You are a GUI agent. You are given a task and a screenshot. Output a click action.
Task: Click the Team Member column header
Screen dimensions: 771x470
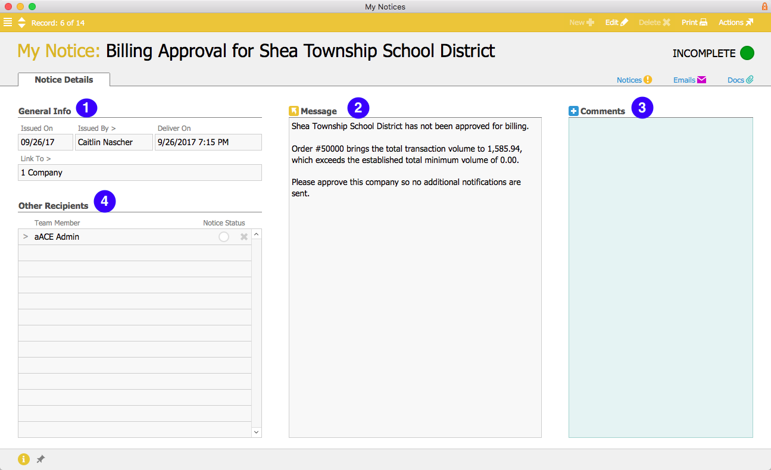coord(57,223)
